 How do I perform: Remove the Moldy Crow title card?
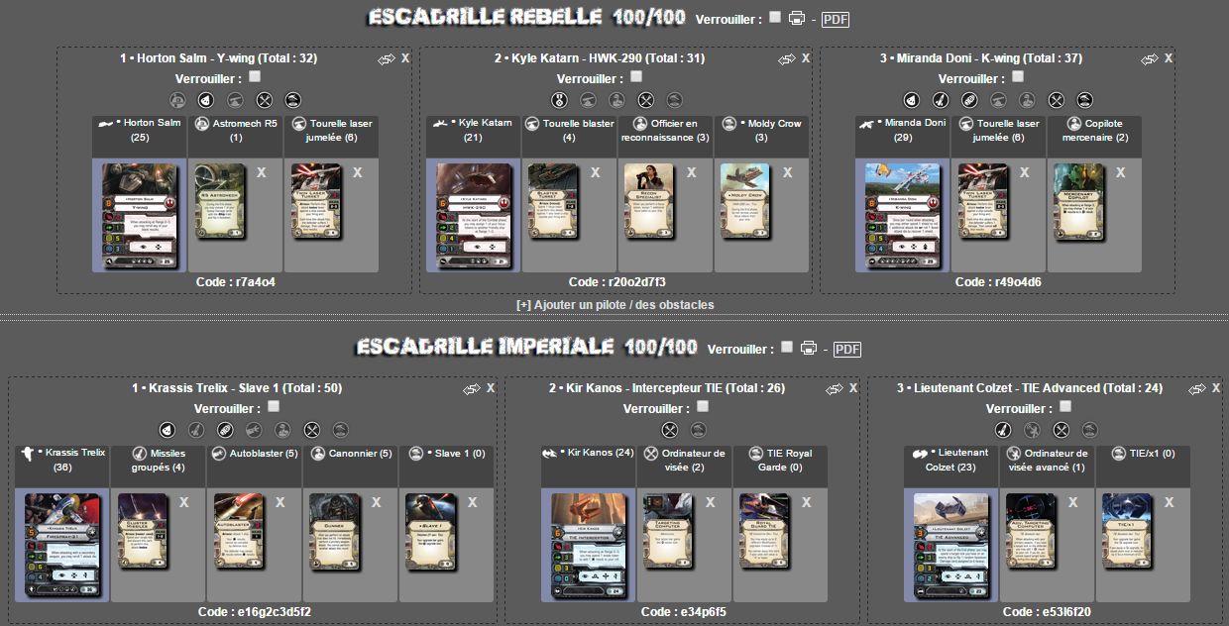(x=787, y=172)
